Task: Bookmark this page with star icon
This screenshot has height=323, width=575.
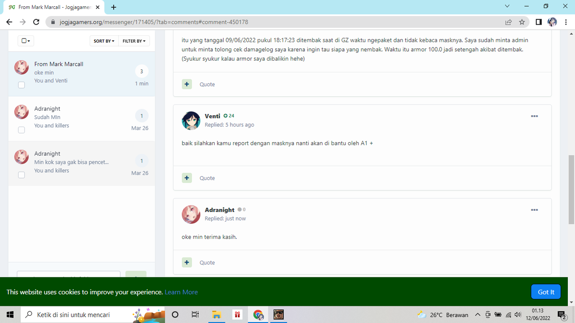Action: [x=522, y=22]
